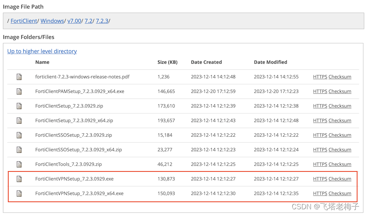Click created date 2023-12-20 17:12:59
The image size is (365, 214).
click(213, 91)
